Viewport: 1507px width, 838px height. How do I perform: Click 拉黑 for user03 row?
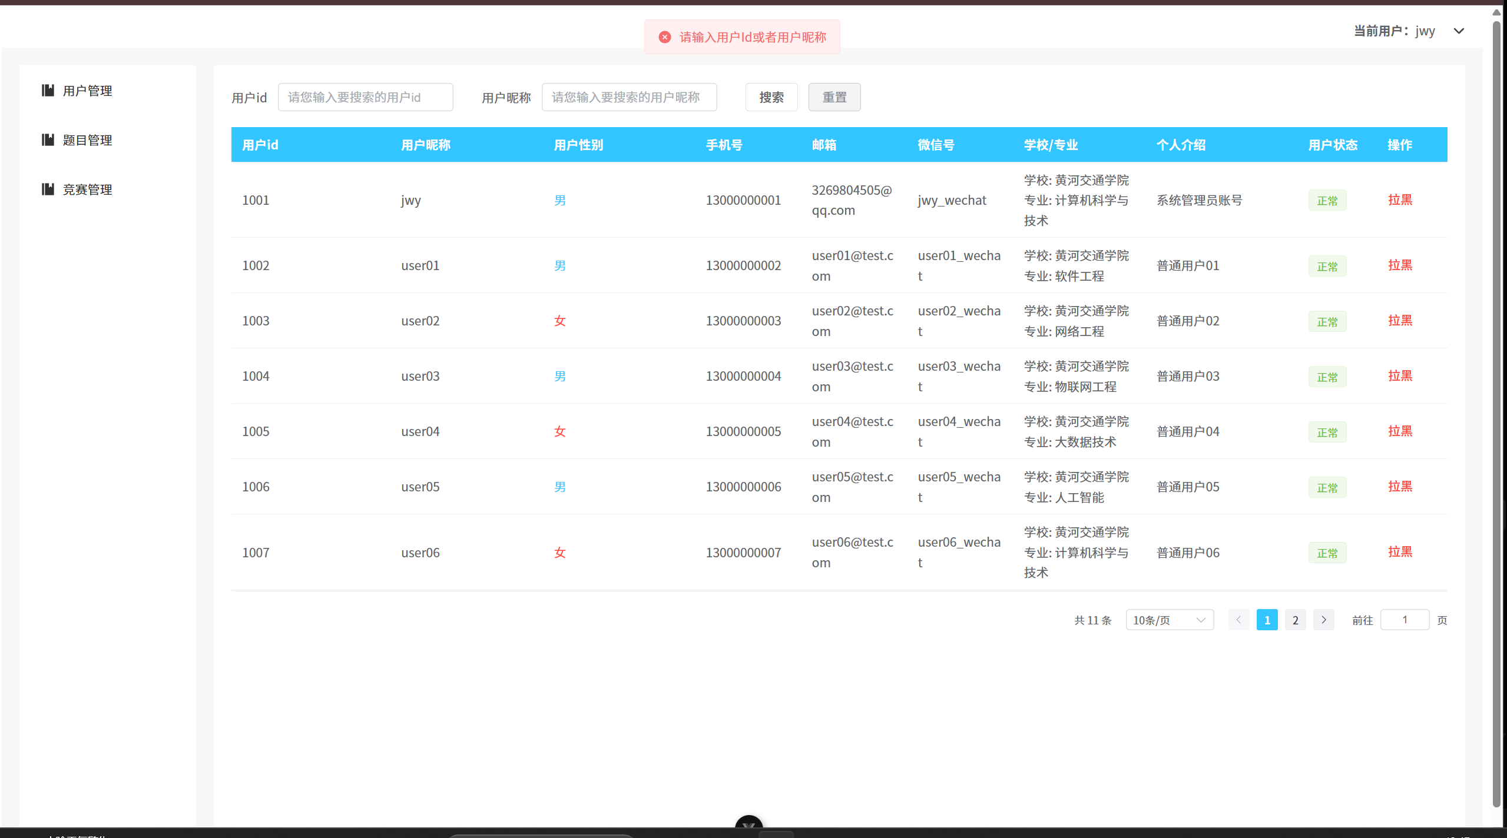[1399, 376]
